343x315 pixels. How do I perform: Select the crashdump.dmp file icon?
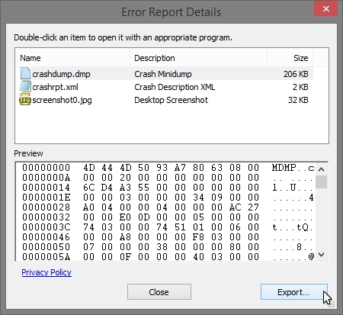click(25, 73)
